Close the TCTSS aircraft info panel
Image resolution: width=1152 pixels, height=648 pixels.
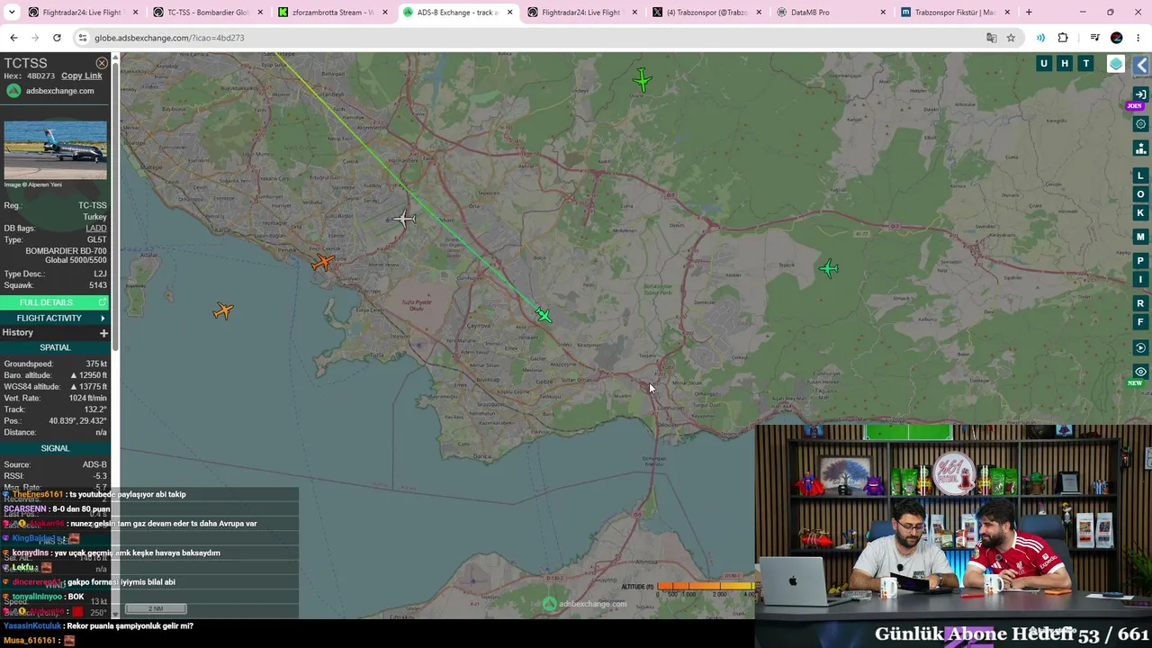[x=102, y=63]
